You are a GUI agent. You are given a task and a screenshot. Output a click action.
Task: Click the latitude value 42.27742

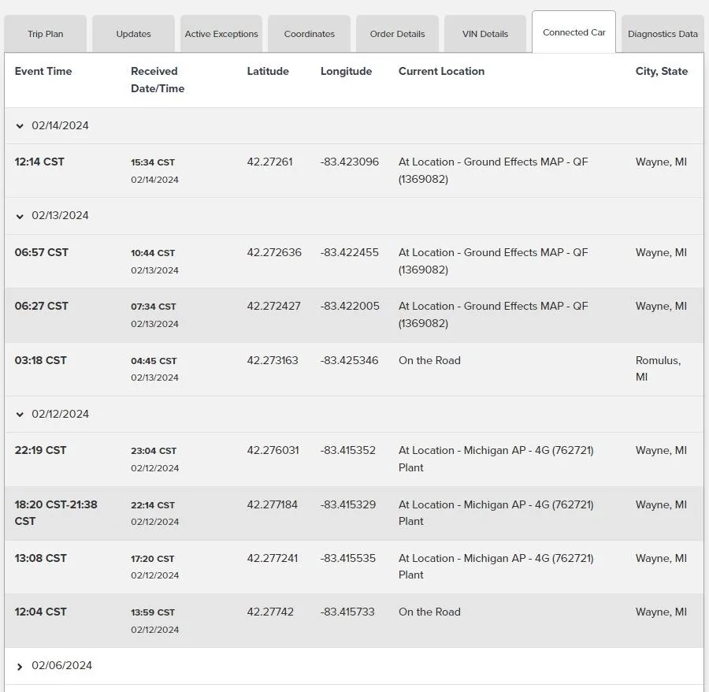coord(270,612)
